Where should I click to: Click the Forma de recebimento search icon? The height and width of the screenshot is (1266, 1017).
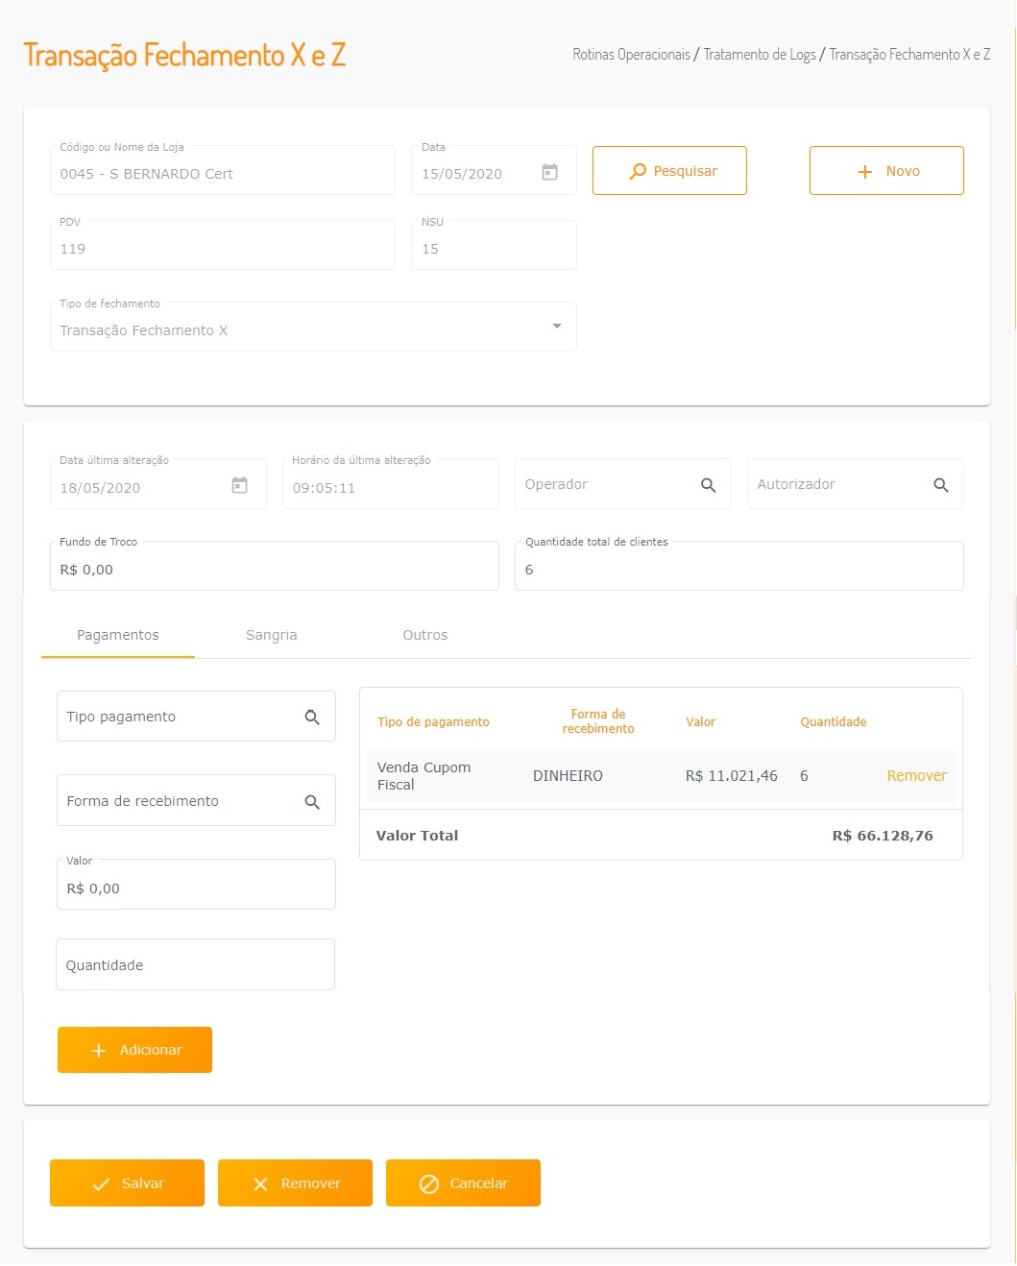click(312, 802)
